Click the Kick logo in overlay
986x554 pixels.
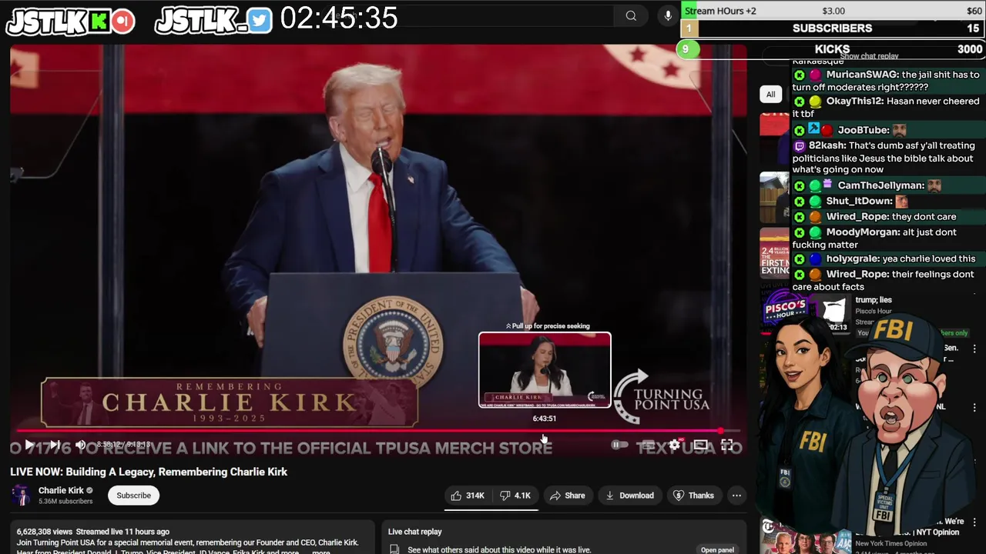(x=99, y=22)
